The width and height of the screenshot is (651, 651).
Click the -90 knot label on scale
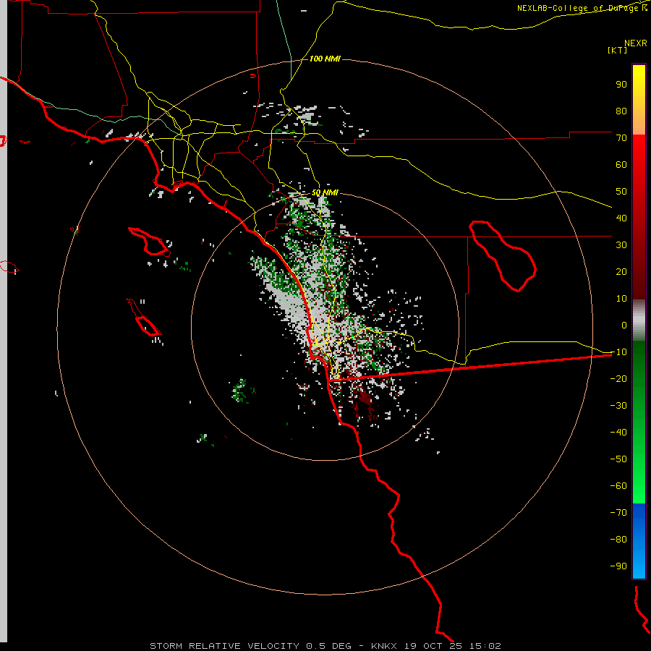618,566
